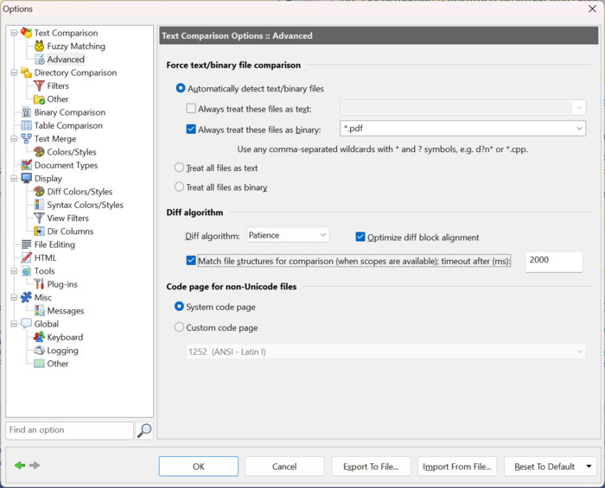Viewport: 605px width, 488px height.
Task: Click the Cancel button
Action: coord(284,466)
